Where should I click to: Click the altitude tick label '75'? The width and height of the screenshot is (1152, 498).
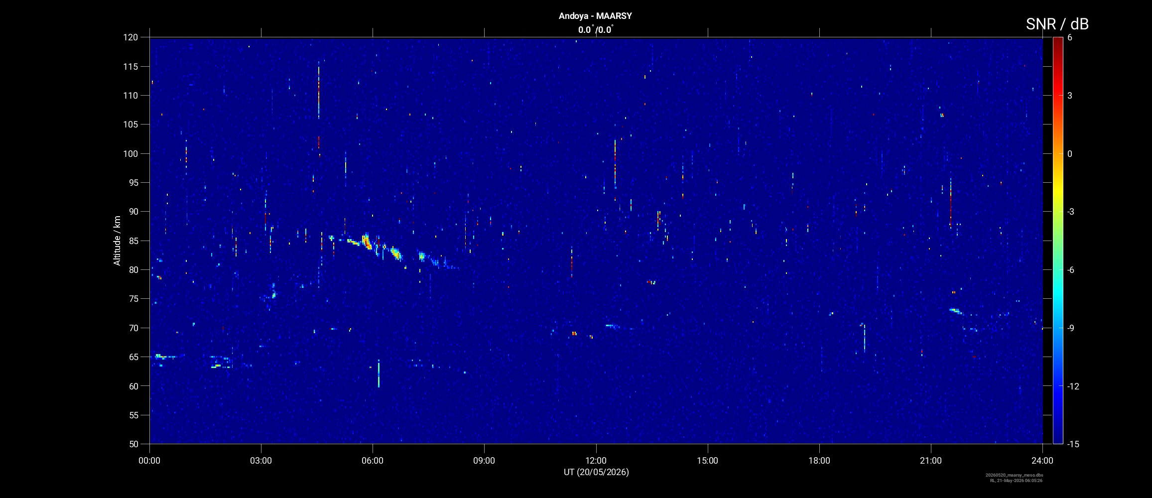coord(133,299)
